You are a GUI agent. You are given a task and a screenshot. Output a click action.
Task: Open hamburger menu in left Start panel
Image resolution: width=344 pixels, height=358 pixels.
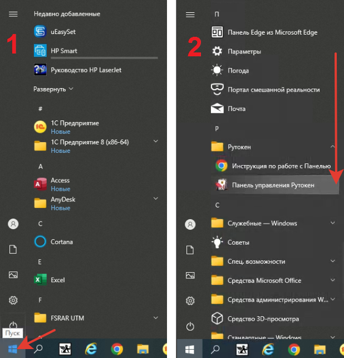pyautogui.click(x=13, y=14)
